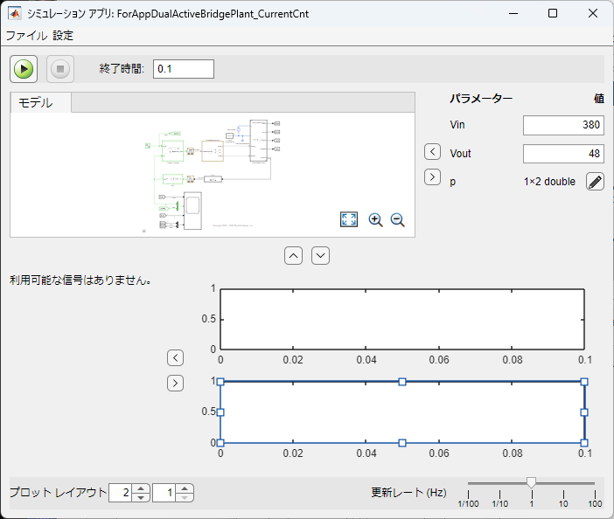Click the 利用可能な信号はありません message

pos(80,280)
